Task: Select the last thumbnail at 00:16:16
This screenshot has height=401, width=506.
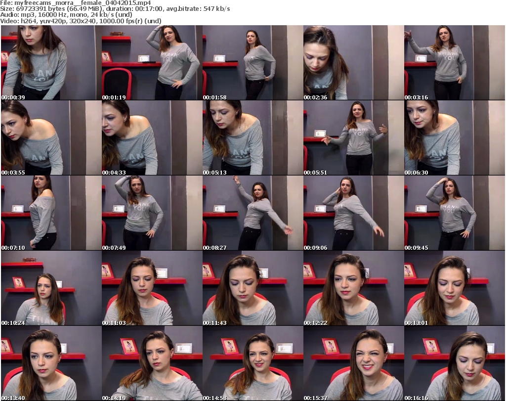Action: (x=454, y=363)
